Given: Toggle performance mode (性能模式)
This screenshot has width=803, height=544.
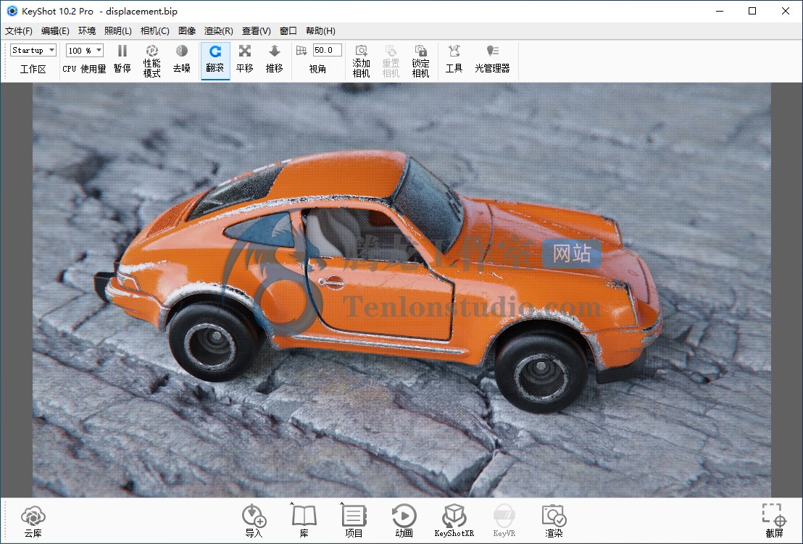Looking at the screenshot, I should [x=151, y=60].
